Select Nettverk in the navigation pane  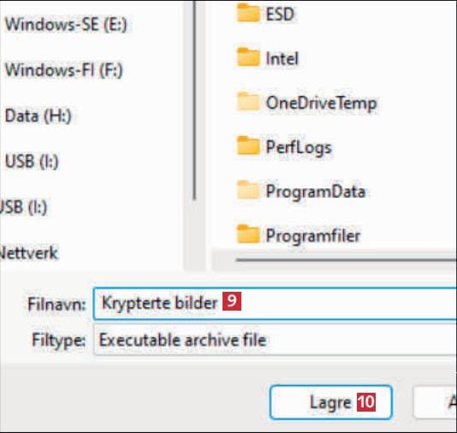tap(29, 252)
